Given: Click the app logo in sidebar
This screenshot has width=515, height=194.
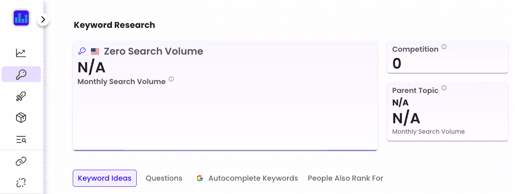Looking at the screenshot, I should coord(21,18).
